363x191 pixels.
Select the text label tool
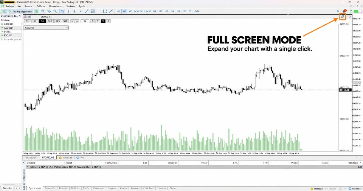pyautogui.click(x=99, y=11)
